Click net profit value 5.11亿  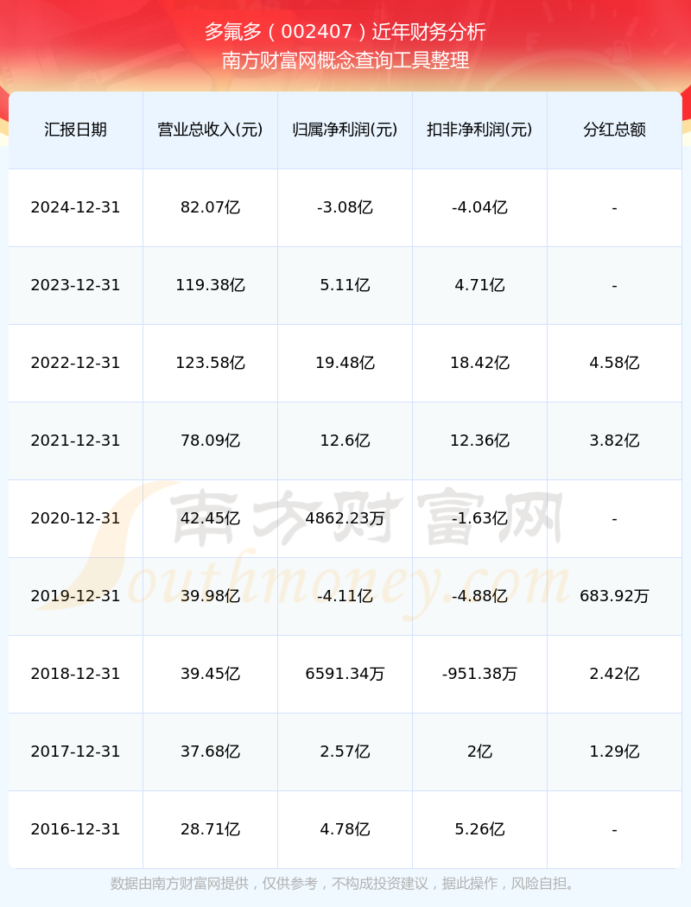345,284
